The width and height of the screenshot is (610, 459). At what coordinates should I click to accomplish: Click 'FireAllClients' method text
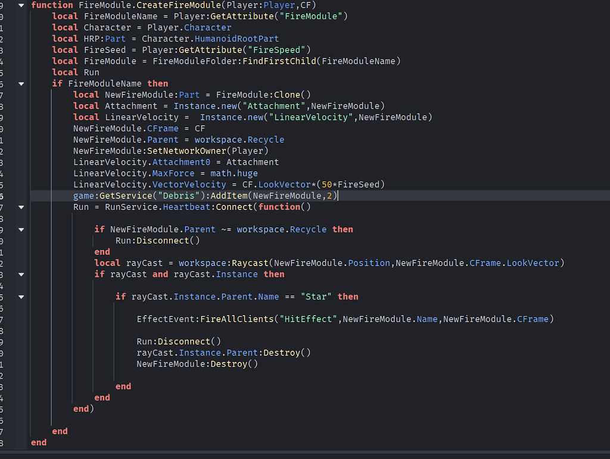pyautogui.click(x=237, y=319)
